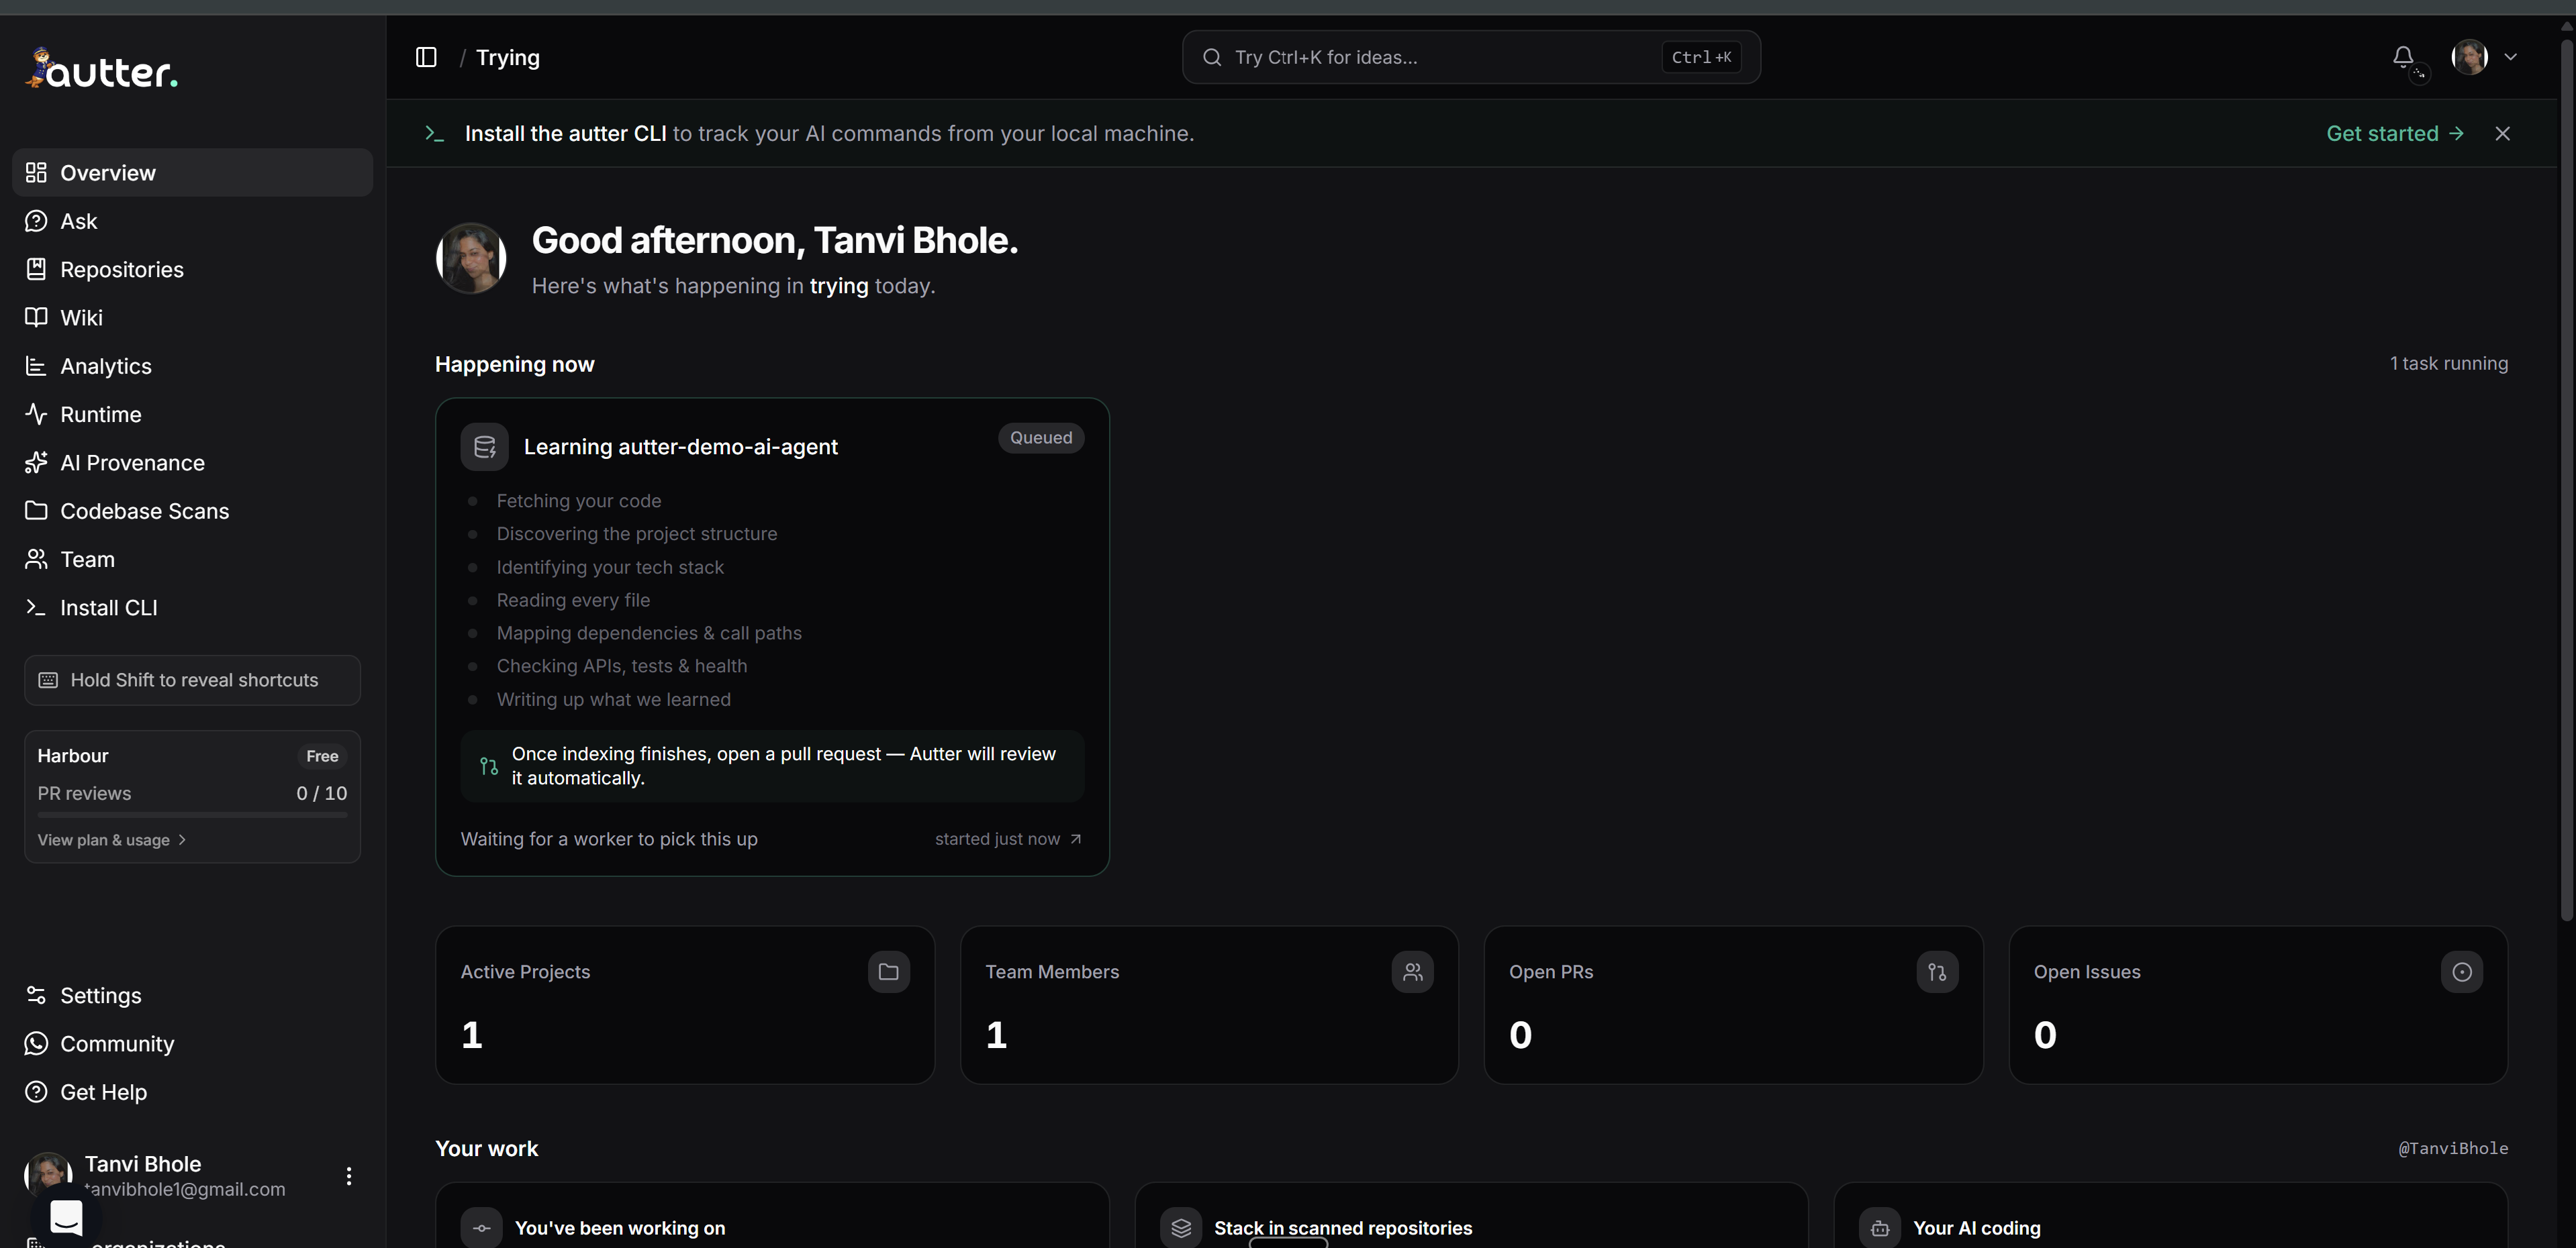The image size is (2576, 1248).
Task: Click the @TanviBhole handle
Action: click(x=2453, y=1148)
